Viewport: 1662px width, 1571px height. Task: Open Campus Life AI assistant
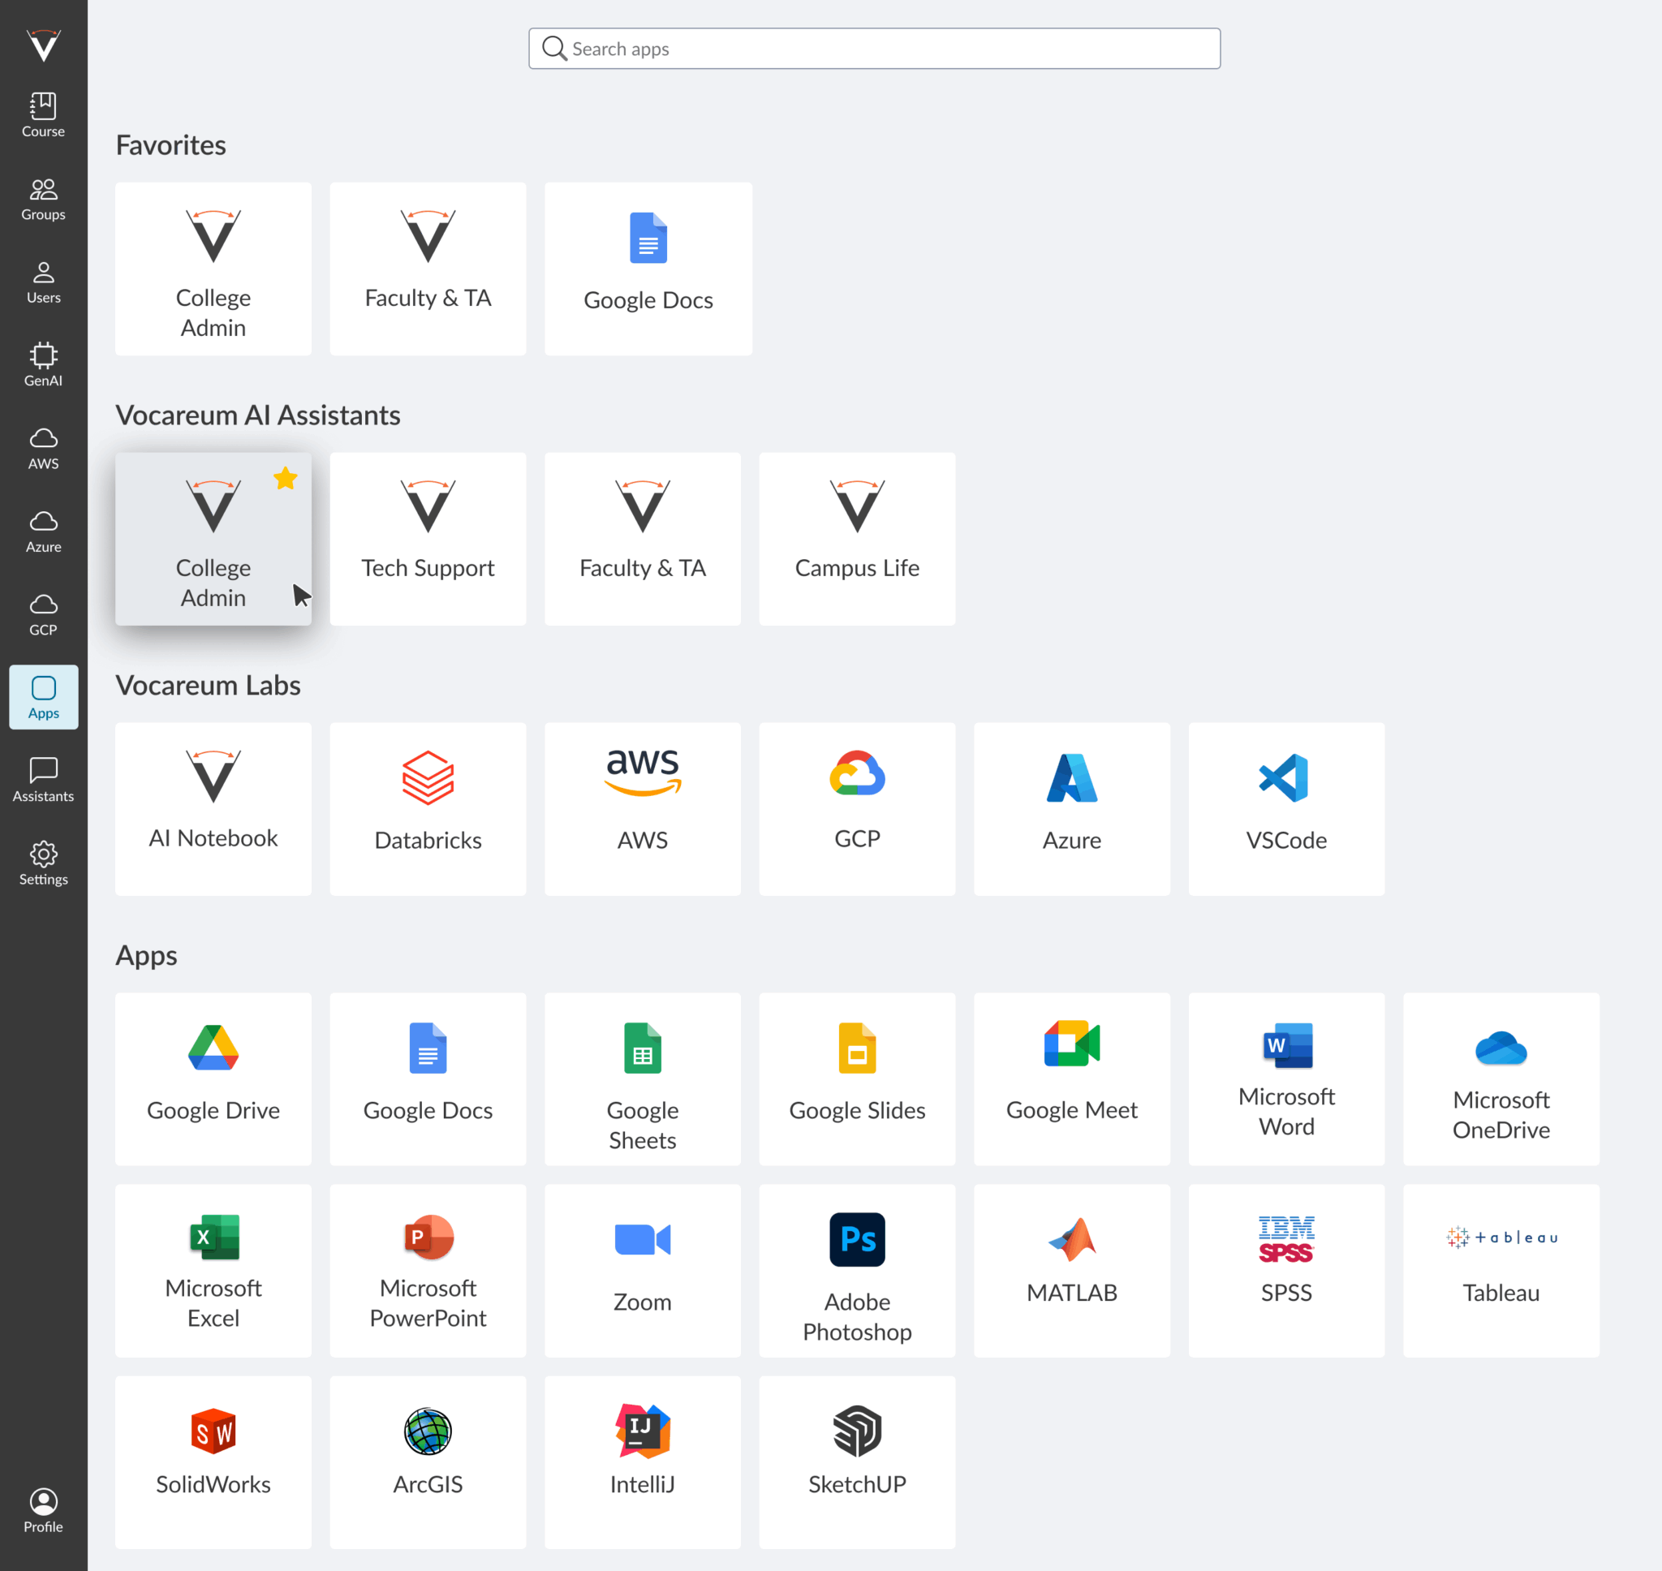(856, 539)
